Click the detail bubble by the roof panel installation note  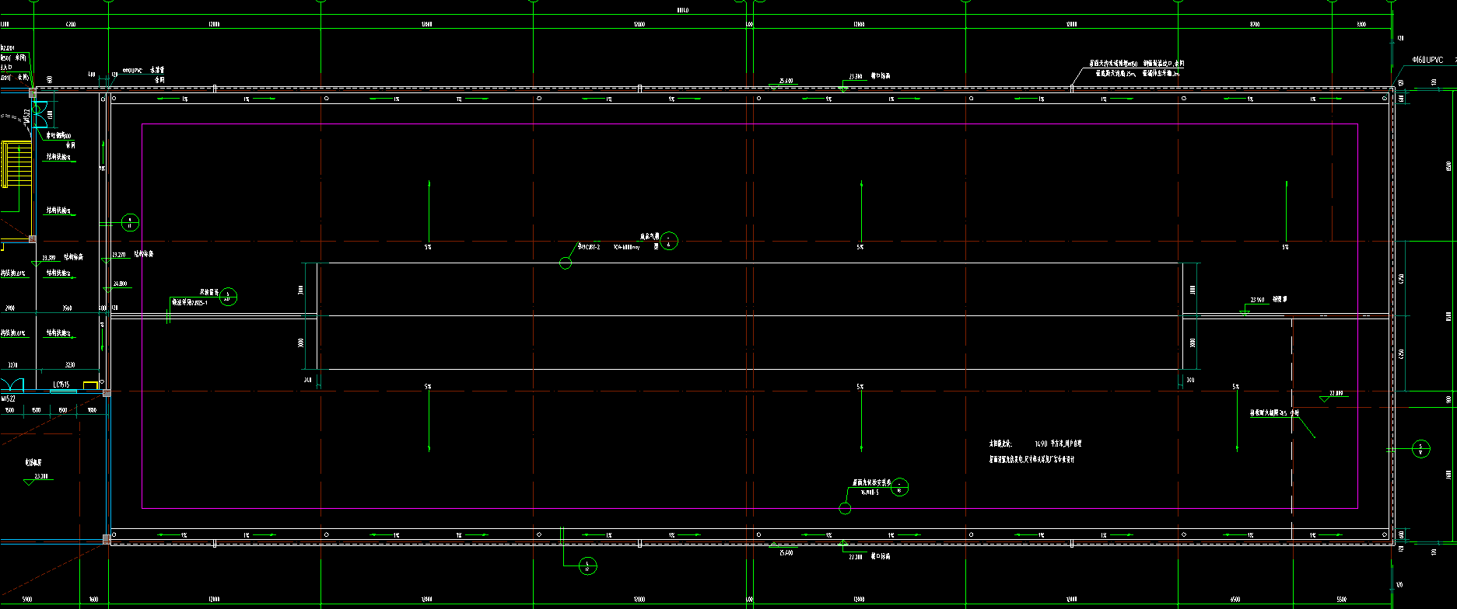[899, 488]
